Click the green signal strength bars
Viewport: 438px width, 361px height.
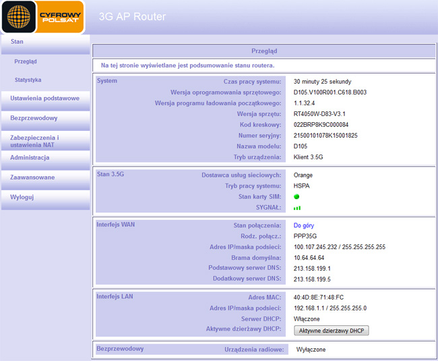[297, 208]
